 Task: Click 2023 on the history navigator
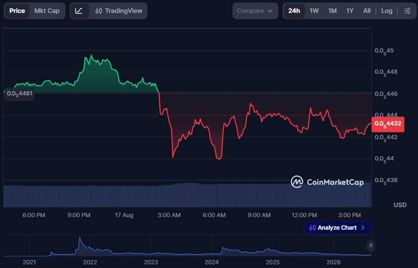(151, 263)
